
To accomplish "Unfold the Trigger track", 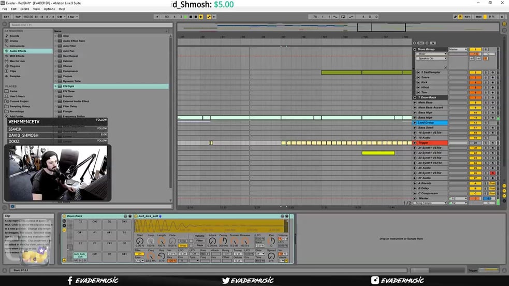I will (415, 143).
